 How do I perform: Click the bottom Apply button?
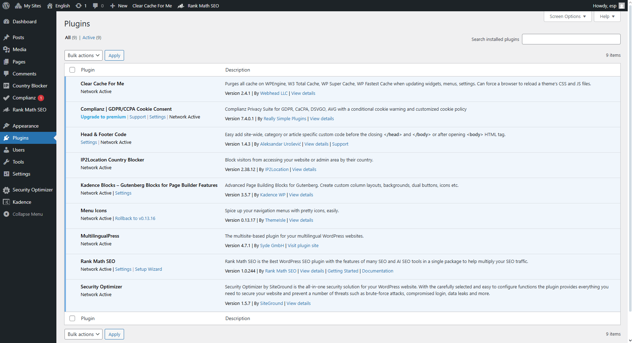point(114,334)
